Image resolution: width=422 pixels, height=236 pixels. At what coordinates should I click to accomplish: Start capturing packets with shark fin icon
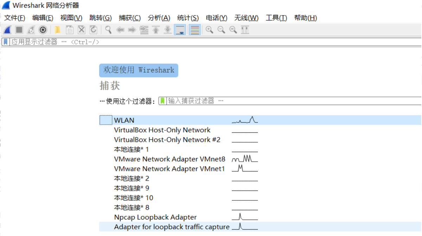click(x=7, y=30)
